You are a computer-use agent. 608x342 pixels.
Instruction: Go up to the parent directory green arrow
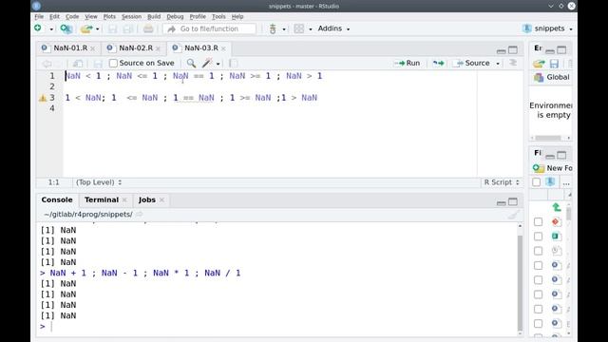[x=557, y=207]
